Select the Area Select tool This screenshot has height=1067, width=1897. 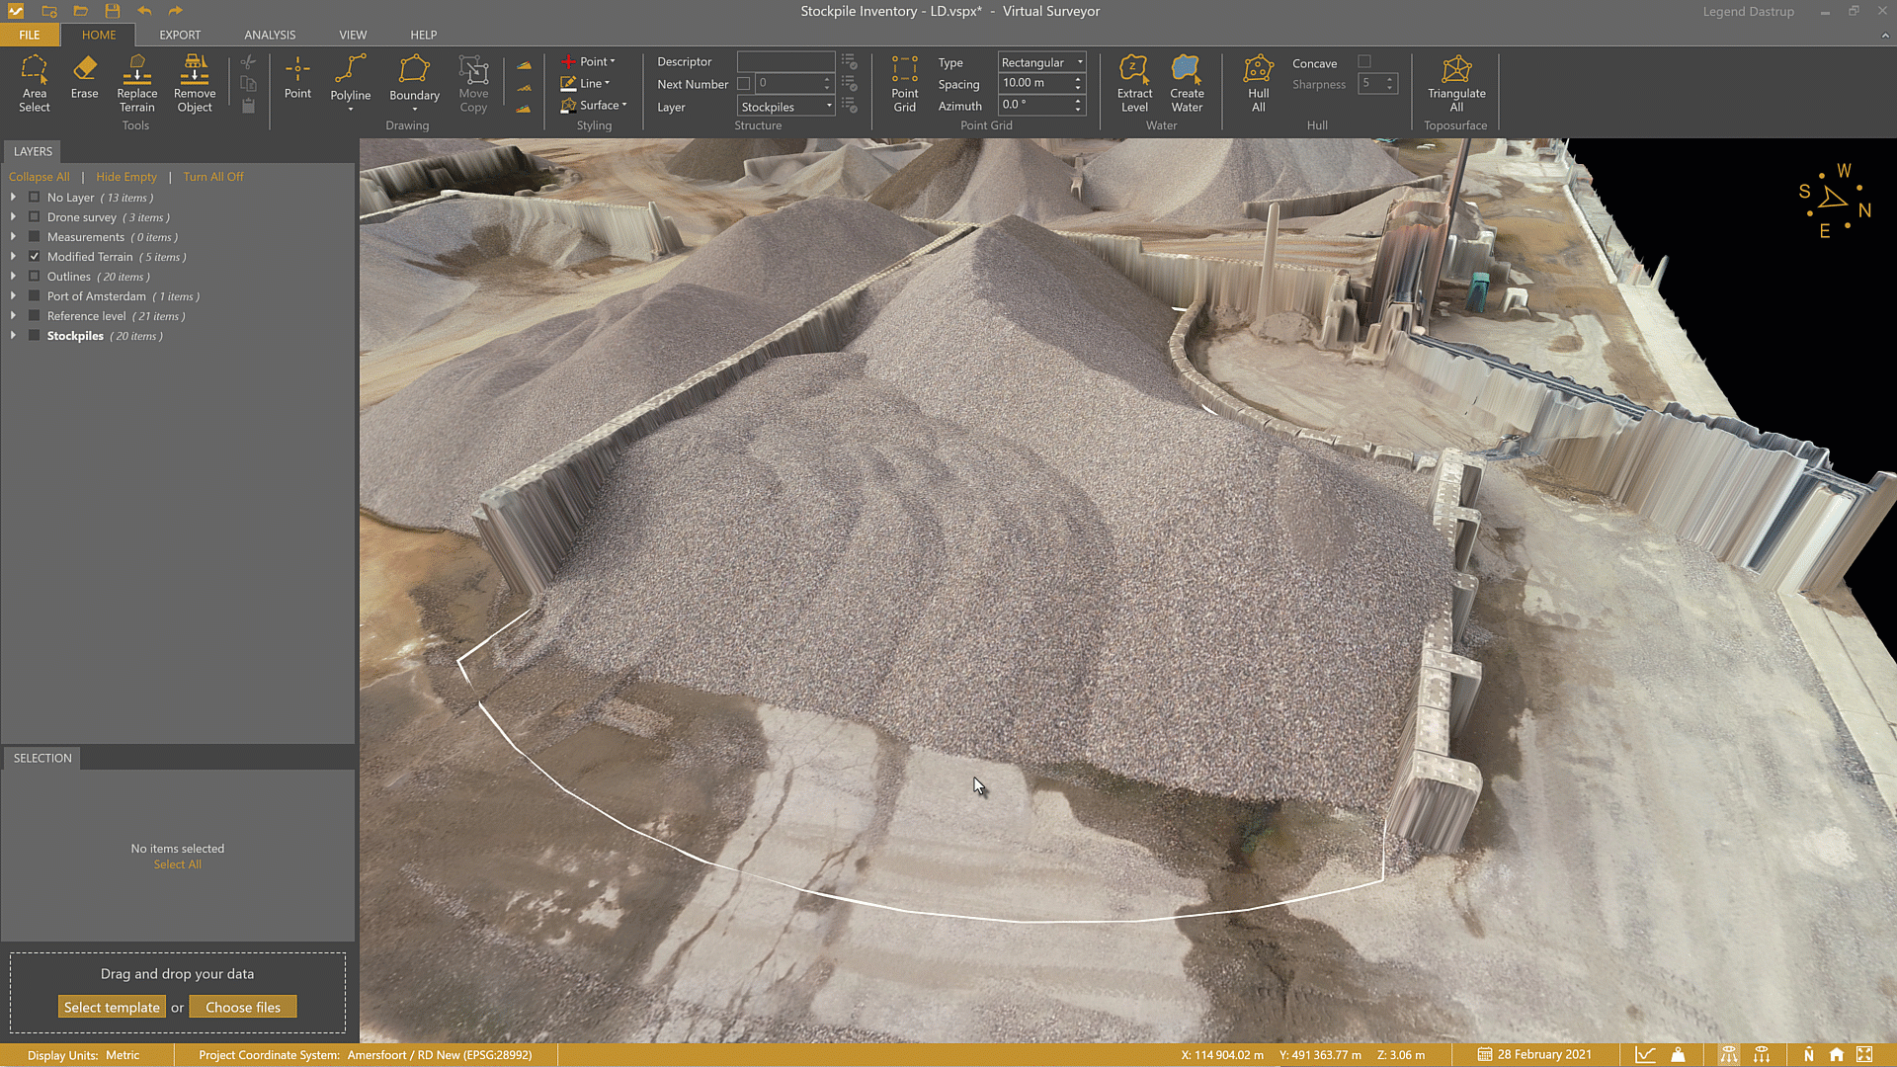[35, 84]
